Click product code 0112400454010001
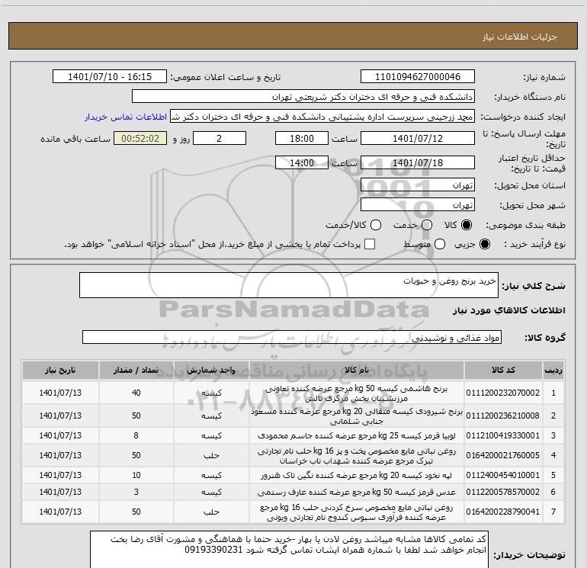This screenshot has width=587, height=568. pyautogui.click(x=503, y=475)
